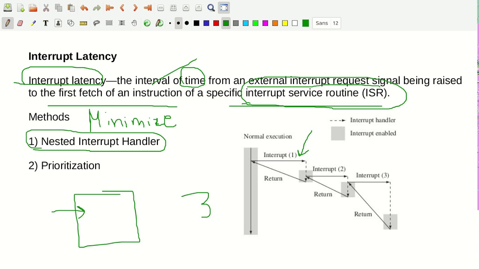Go to the next page
Image resolution: width=479 pixels, height=269 pixels.
tap(135, 8)
